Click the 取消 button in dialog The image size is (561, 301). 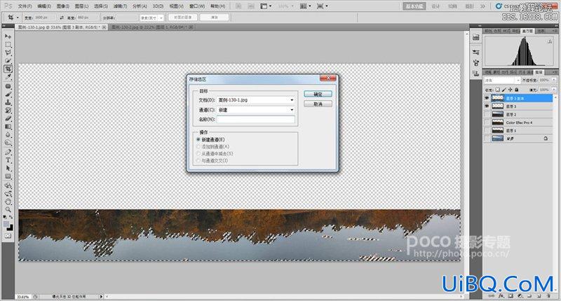[318, 104]
